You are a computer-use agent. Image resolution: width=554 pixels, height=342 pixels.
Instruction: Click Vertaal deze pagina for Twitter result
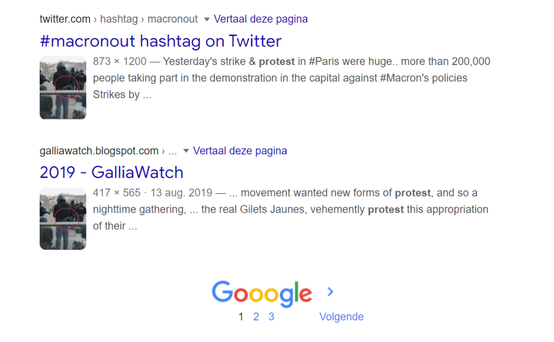point(261,19)
